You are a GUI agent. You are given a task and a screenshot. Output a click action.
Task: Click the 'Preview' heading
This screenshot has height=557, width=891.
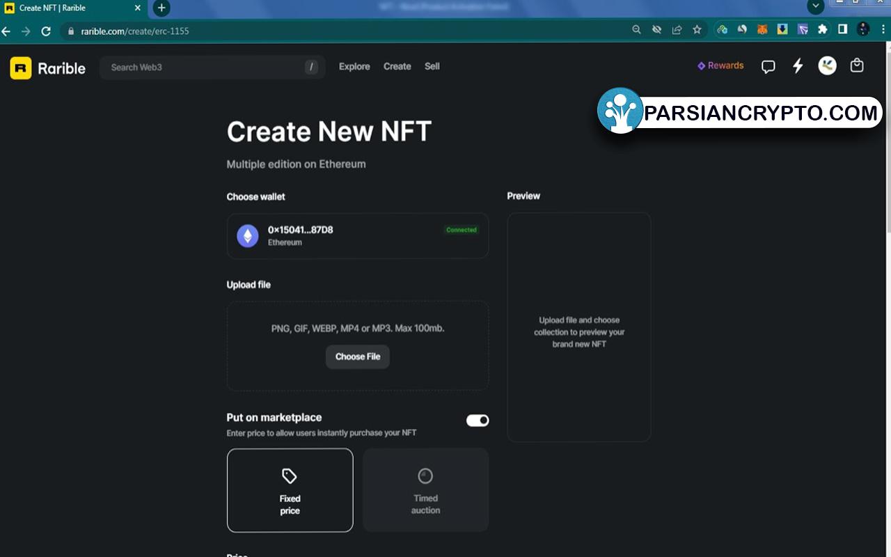(x=523, y=196)
